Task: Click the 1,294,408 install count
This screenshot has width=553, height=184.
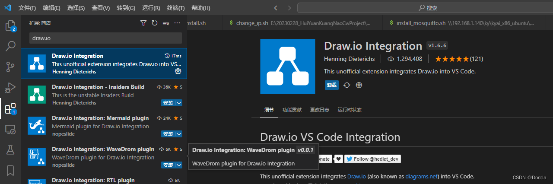Action: [x=405, y=59]
